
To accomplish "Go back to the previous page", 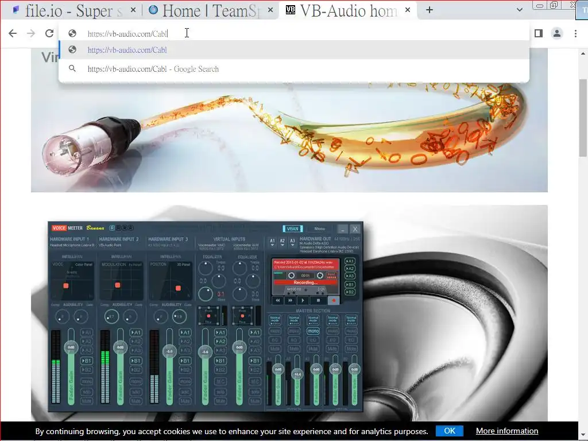I will click(13, 33).
